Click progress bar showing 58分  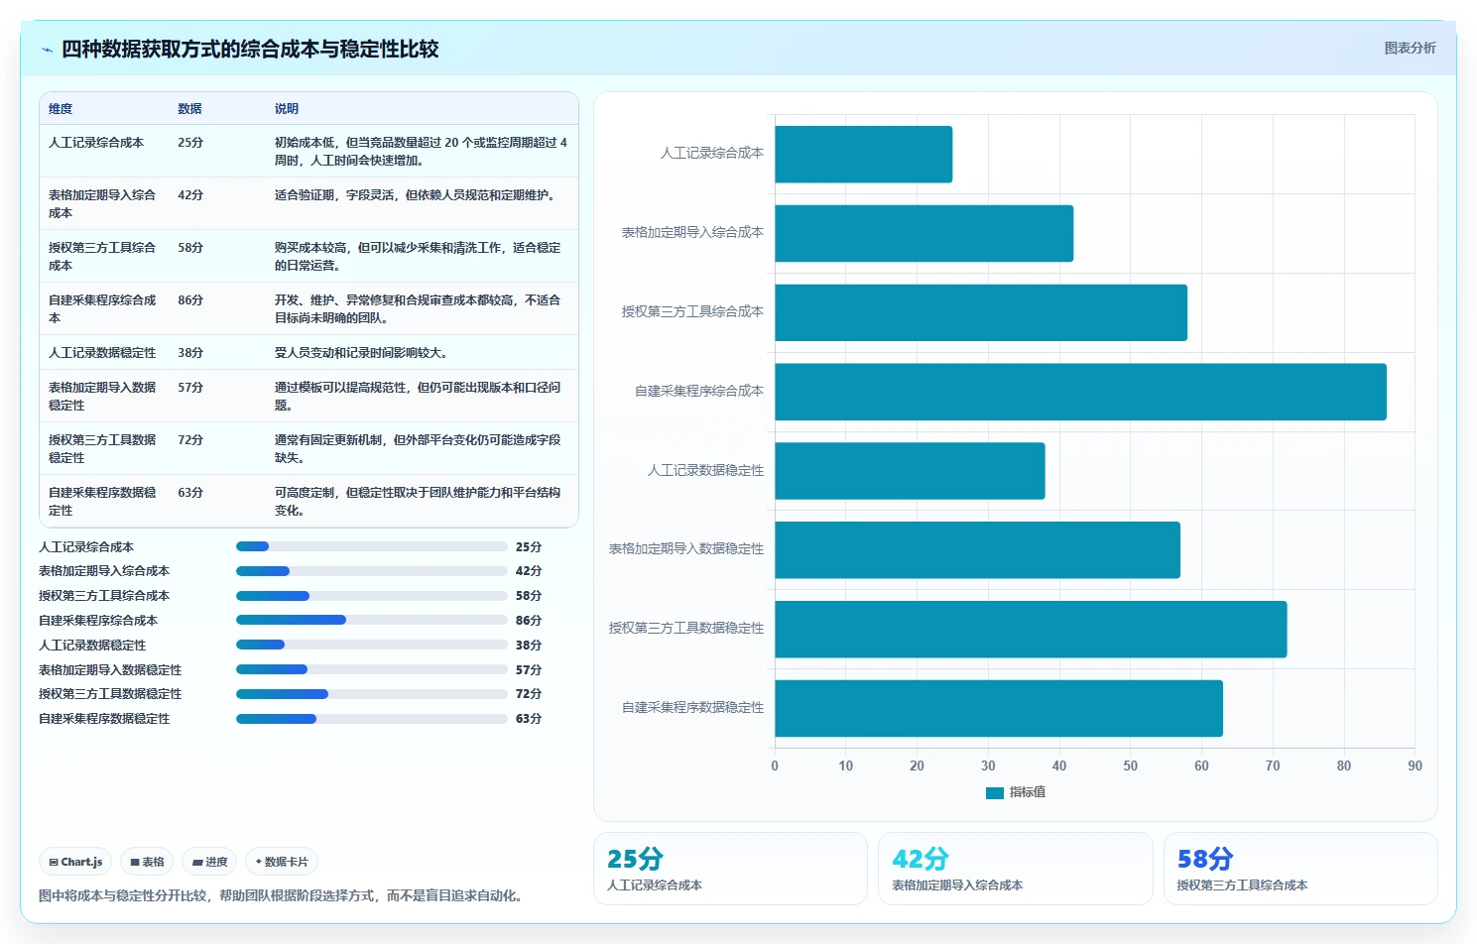372,596
